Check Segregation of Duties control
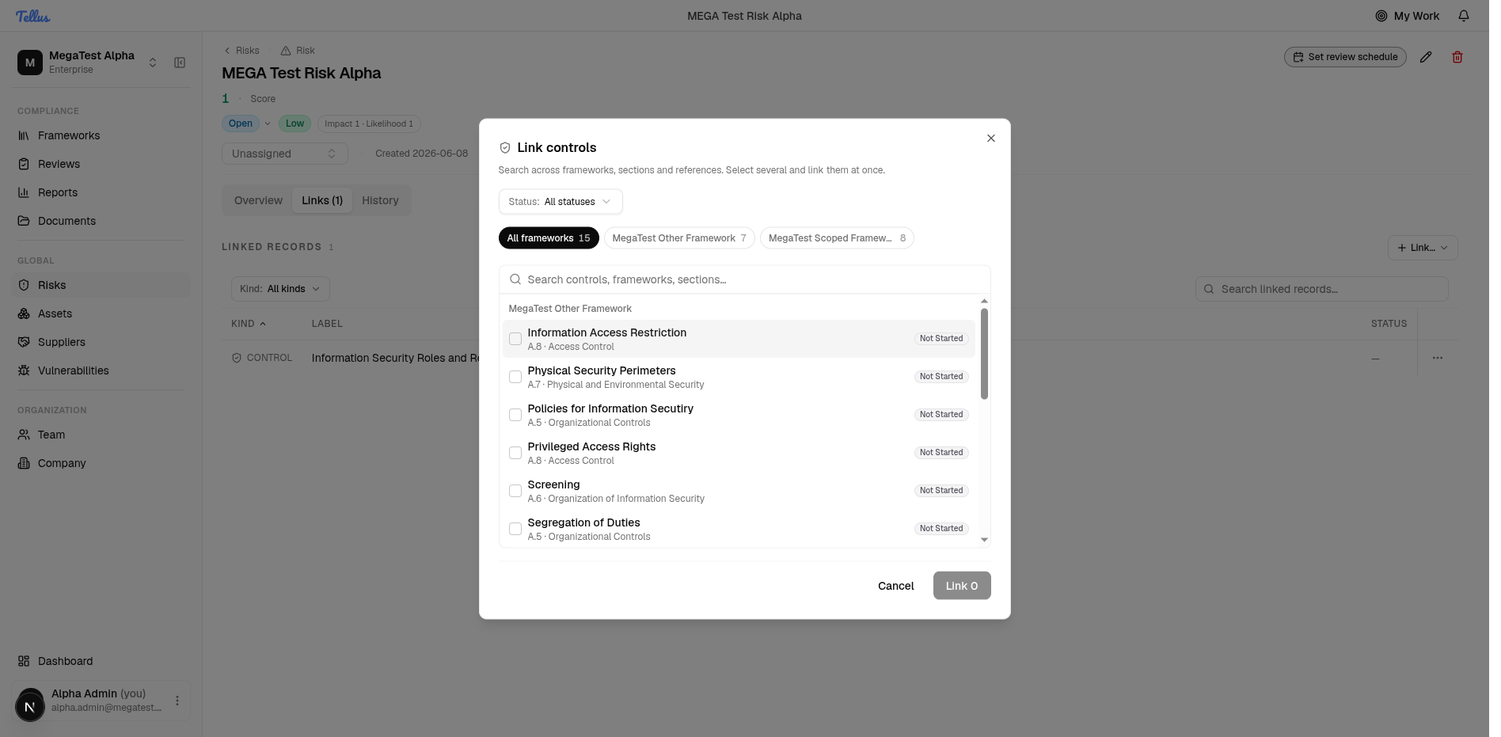The image size is (1501, 737). (515, 529)
